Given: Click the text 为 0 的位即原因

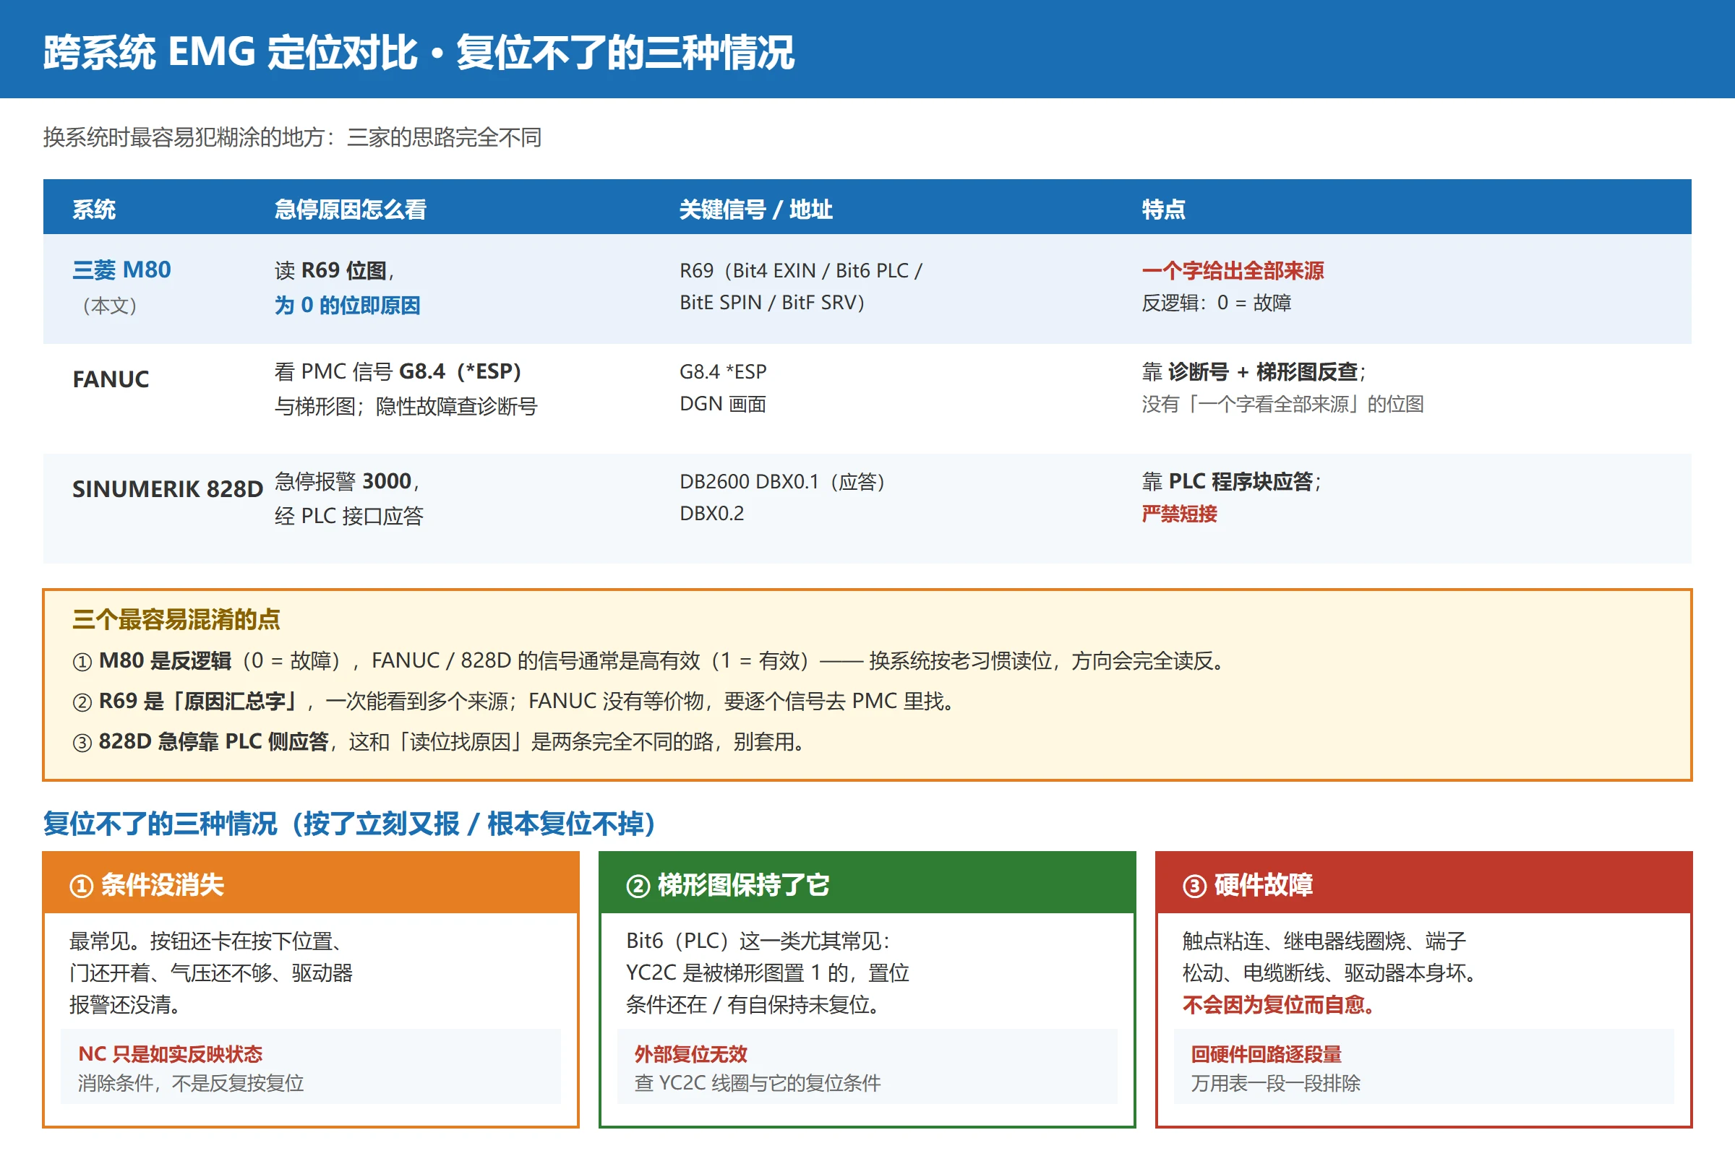Looking at the screenshot, I should click(348, 305).
